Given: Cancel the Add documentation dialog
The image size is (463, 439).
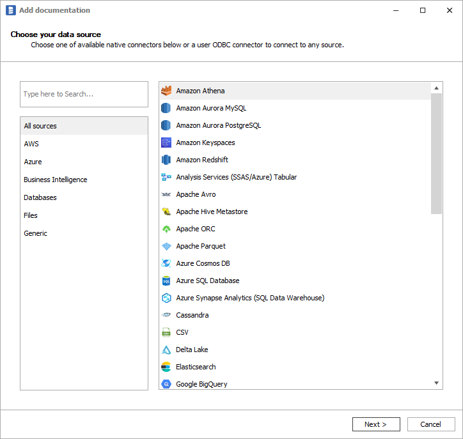Looking at the screenshot, I should point(430,424).
